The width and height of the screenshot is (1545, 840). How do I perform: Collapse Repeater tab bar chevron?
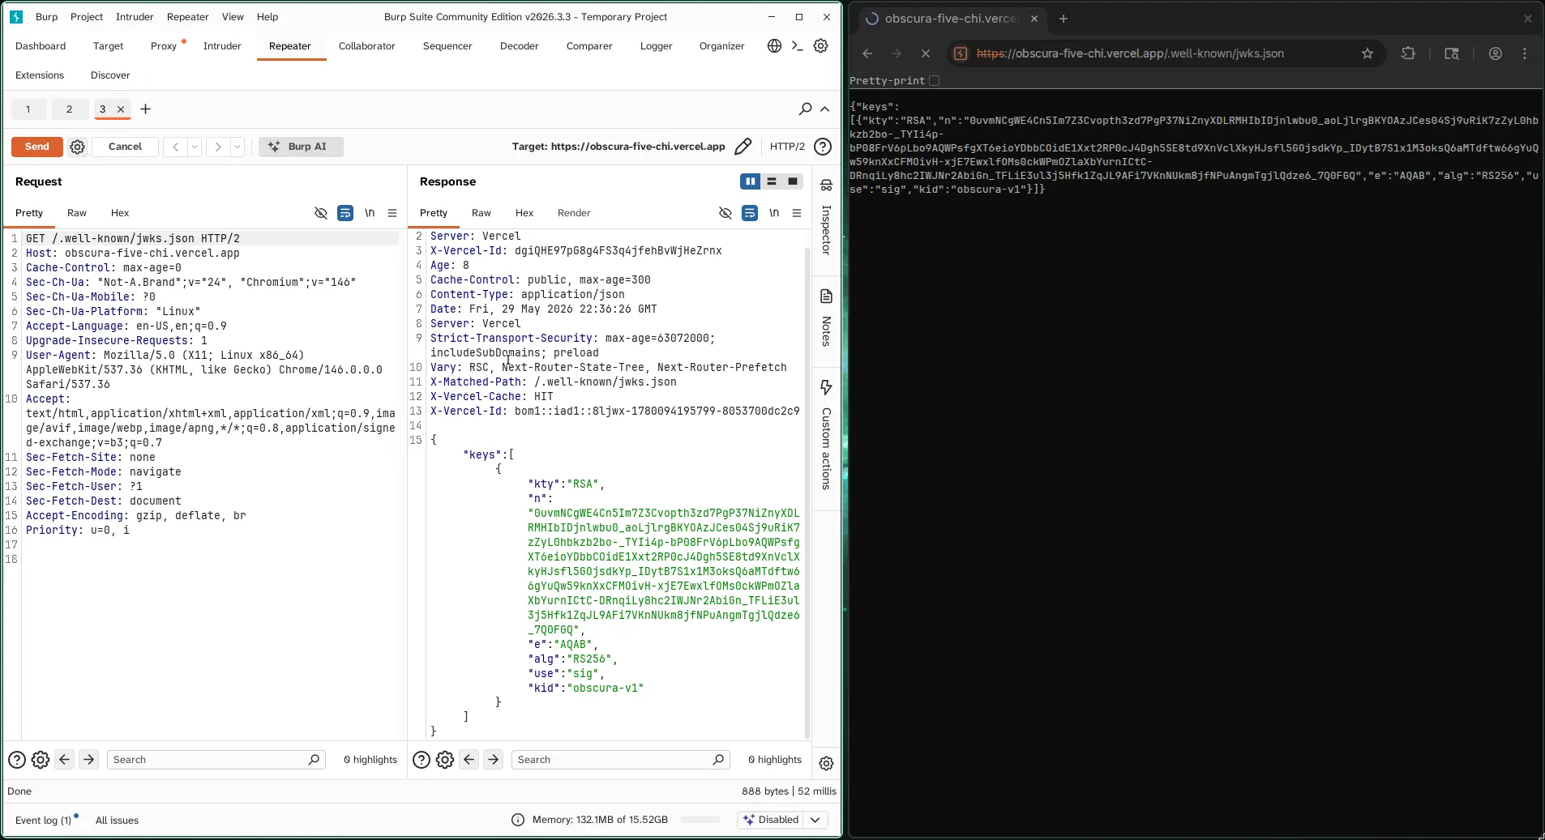824,109
